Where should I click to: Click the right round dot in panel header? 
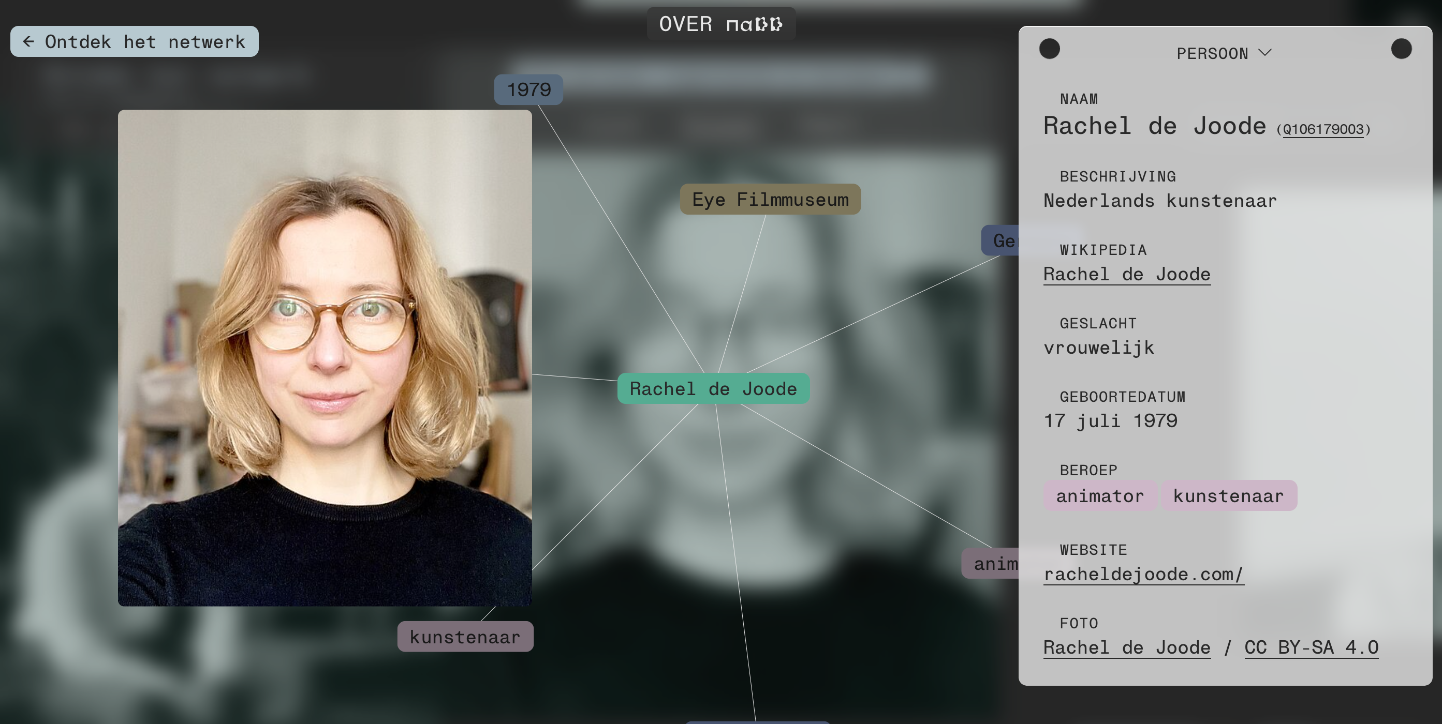coord(1401,49)
